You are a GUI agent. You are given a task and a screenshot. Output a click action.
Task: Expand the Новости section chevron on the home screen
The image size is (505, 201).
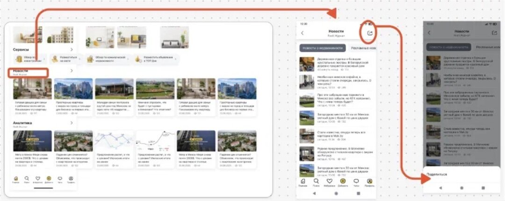click(71, 71)
